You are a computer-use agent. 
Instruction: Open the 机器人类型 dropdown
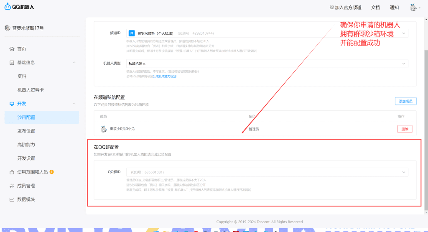coord(267,64)
